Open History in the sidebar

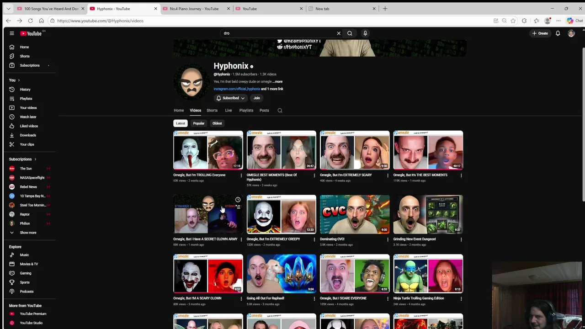tap(25, 90)
